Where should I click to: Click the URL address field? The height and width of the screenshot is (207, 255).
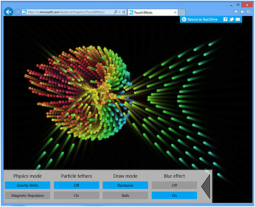point(68,12)
